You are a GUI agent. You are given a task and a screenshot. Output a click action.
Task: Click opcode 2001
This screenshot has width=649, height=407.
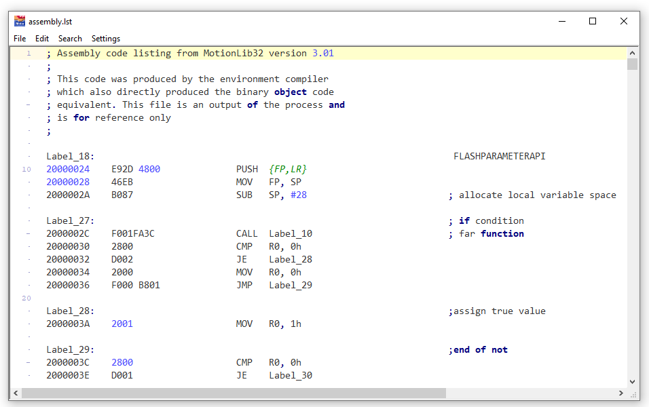coord(122,324)
